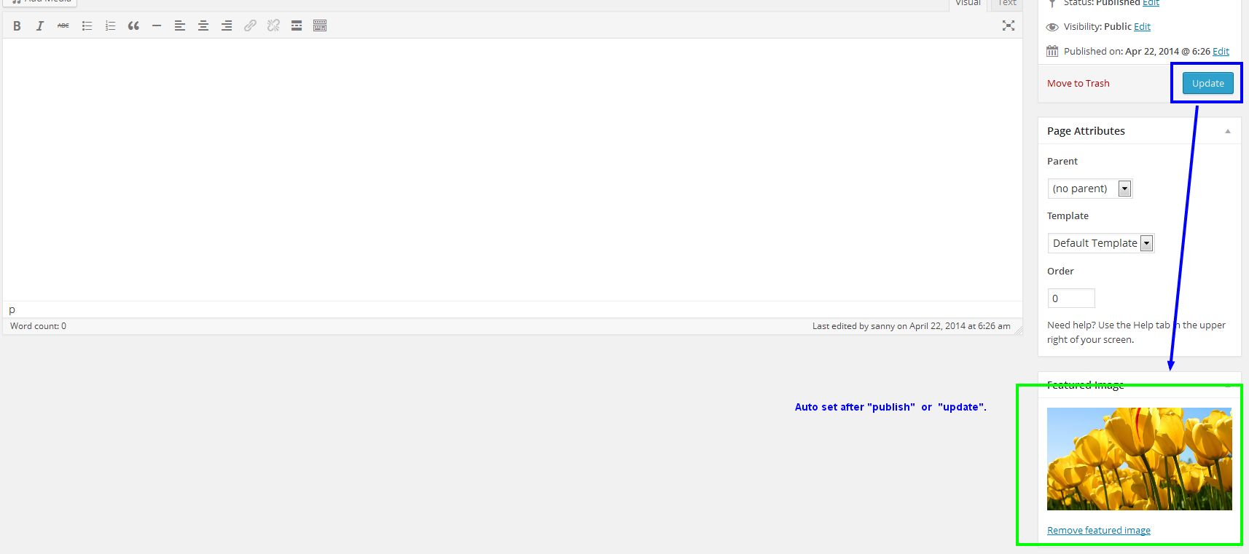Toggle the toolbar kitchen sink
This screenshot has height=554, width=1249.
point(320,25)
